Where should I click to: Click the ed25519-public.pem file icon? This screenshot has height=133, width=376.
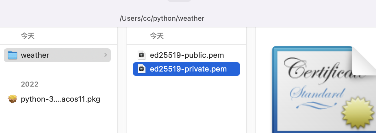[x=142, y=55]
